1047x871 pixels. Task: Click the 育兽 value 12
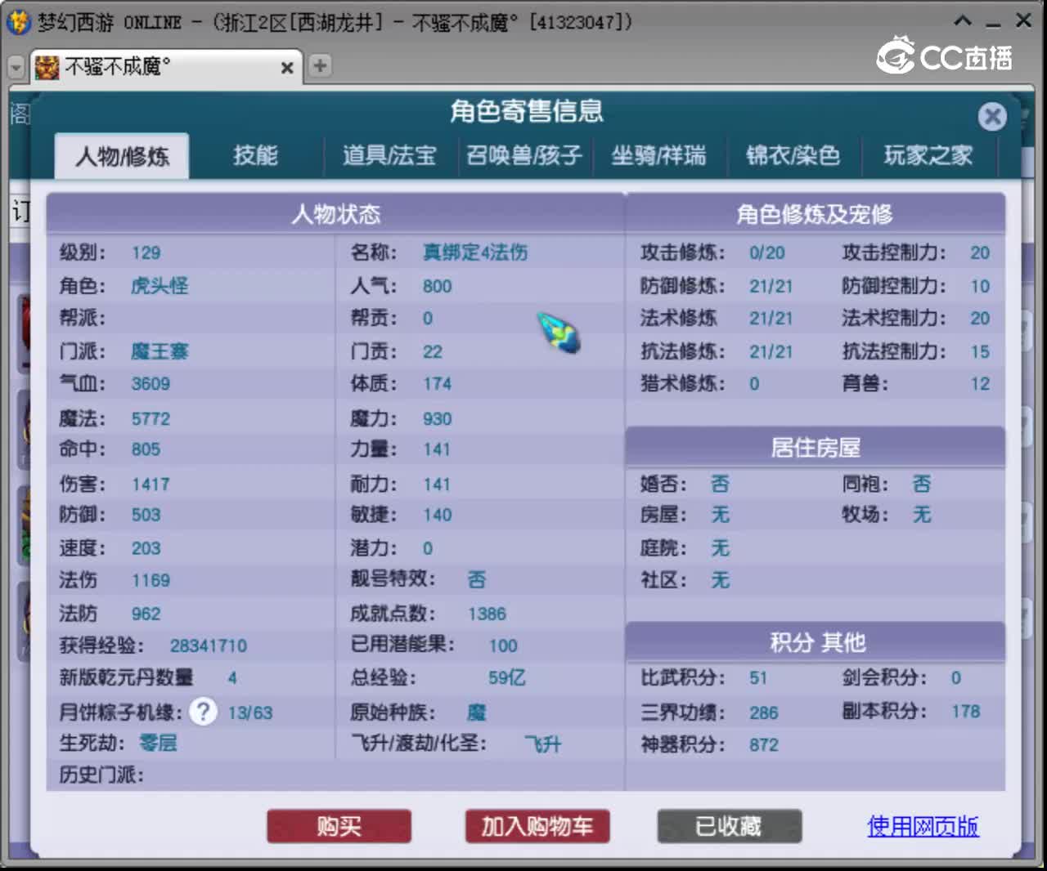980,384
